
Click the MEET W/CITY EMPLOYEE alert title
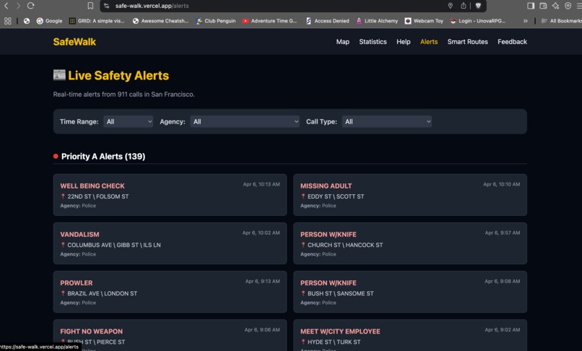click(x=340, y=331)
